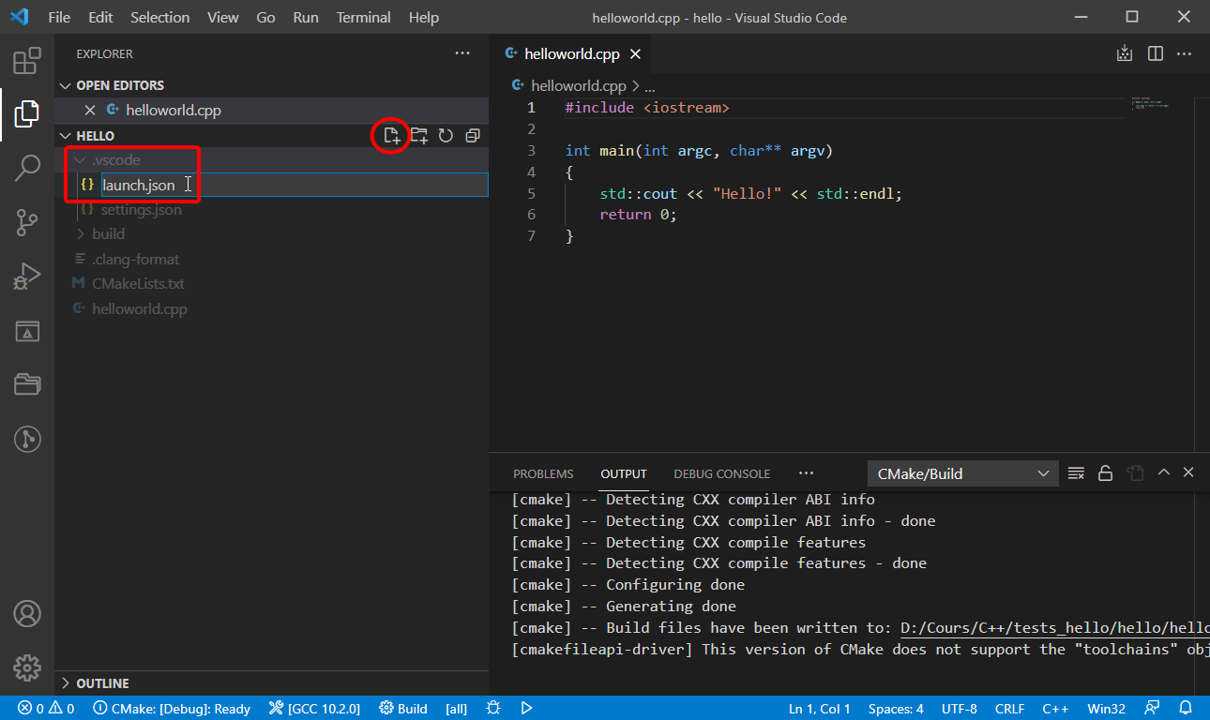
Task: Open CMakeLists.txt in Explorer
Action: click(138, 283)
